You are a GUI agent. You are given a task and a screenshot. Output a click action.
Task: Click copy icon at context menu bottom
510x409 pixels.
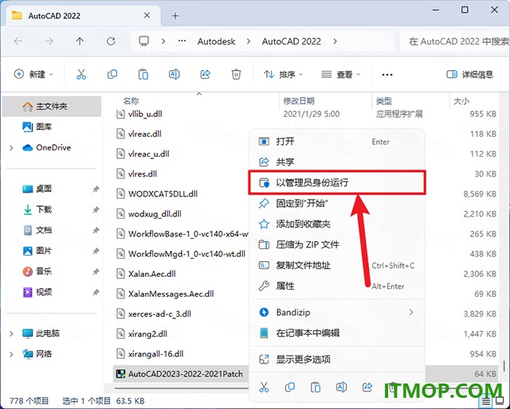[290, 387]
